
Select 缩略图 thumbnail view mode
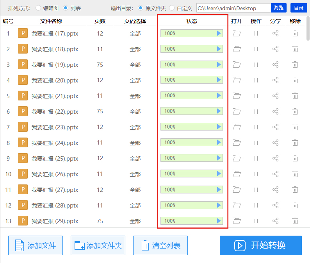pyautogui.click(x=38, y=8)
